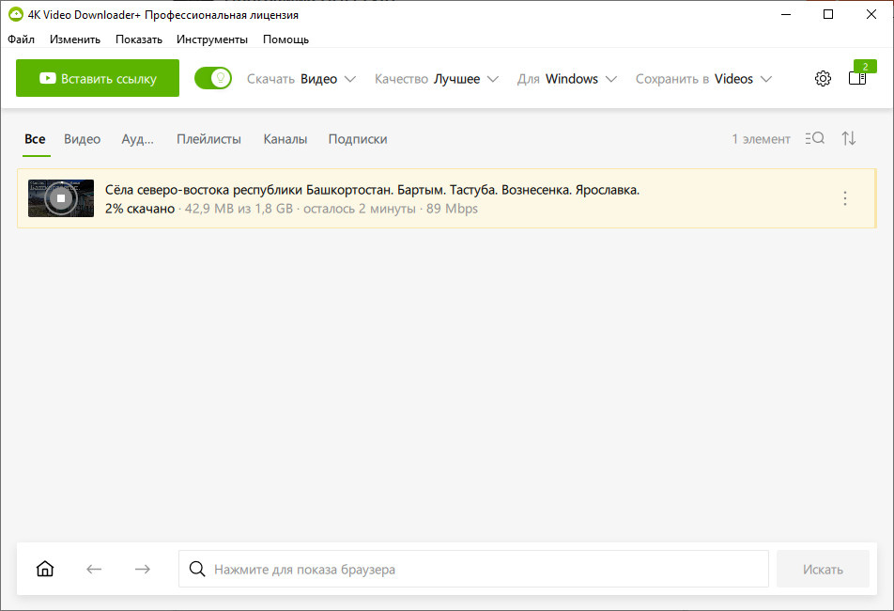
Task: Click the sort order icon
Action: click(x=848, y=138)
